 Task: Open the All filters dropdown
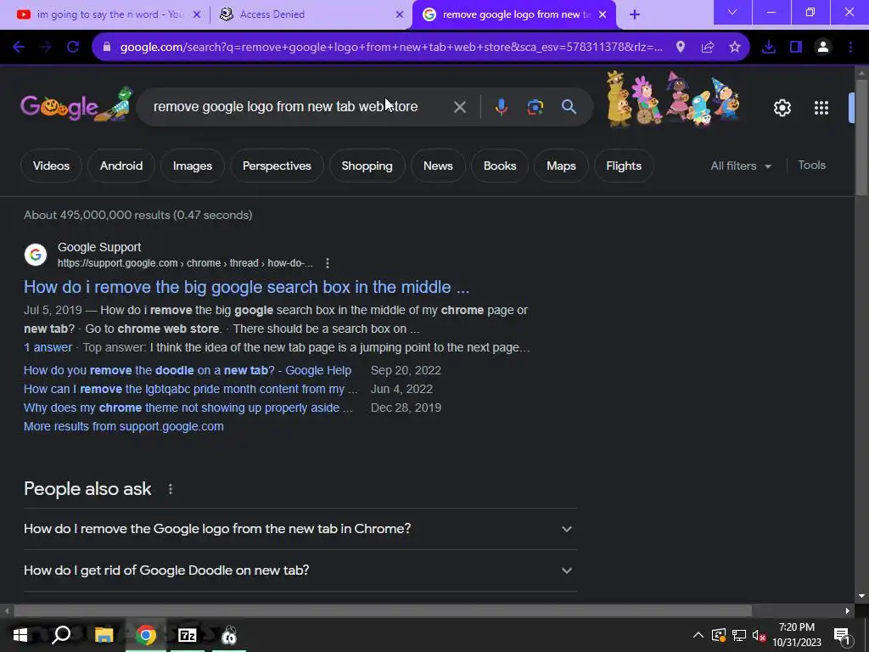click(x=740, y=166)
